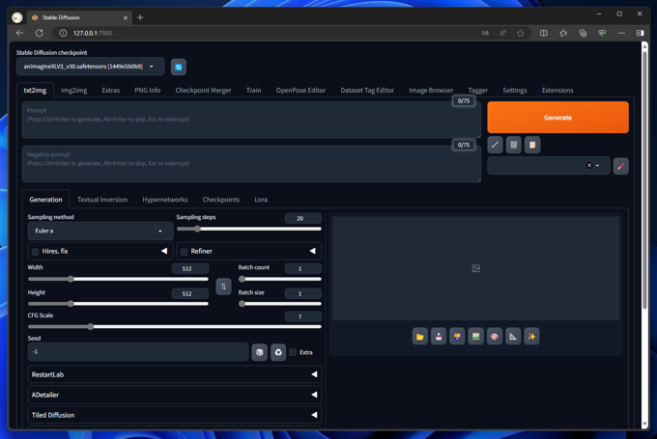This screenshot has width=657, height=439.
Task: Open the Checkpoints tab
Action: point(221,200)
